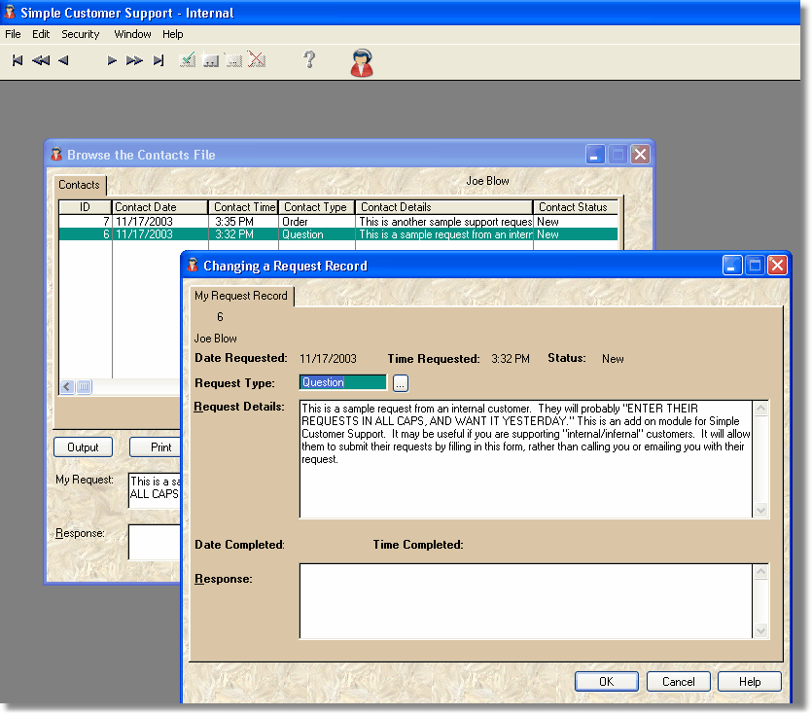Click "This is a sample request from" list cell
This screenshot has width=812, height=715.
pyautogui.click(x=445, y=234)
